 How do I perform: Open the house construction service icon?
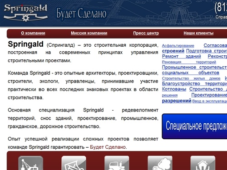[203, 163]
